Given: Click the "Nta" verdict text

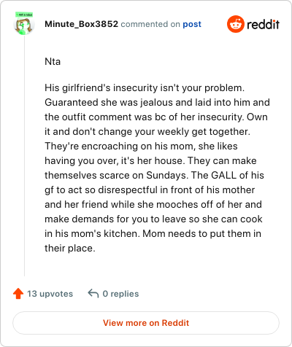Looking at the screenshot, I should pos(53,61).
